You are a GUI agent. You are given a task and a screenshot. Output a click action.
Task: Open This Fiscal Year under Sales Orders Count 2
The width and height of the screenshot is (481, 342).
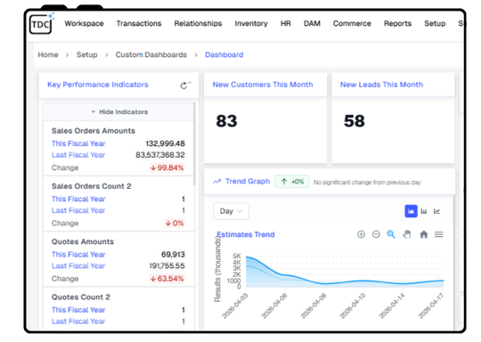[78, 199]
